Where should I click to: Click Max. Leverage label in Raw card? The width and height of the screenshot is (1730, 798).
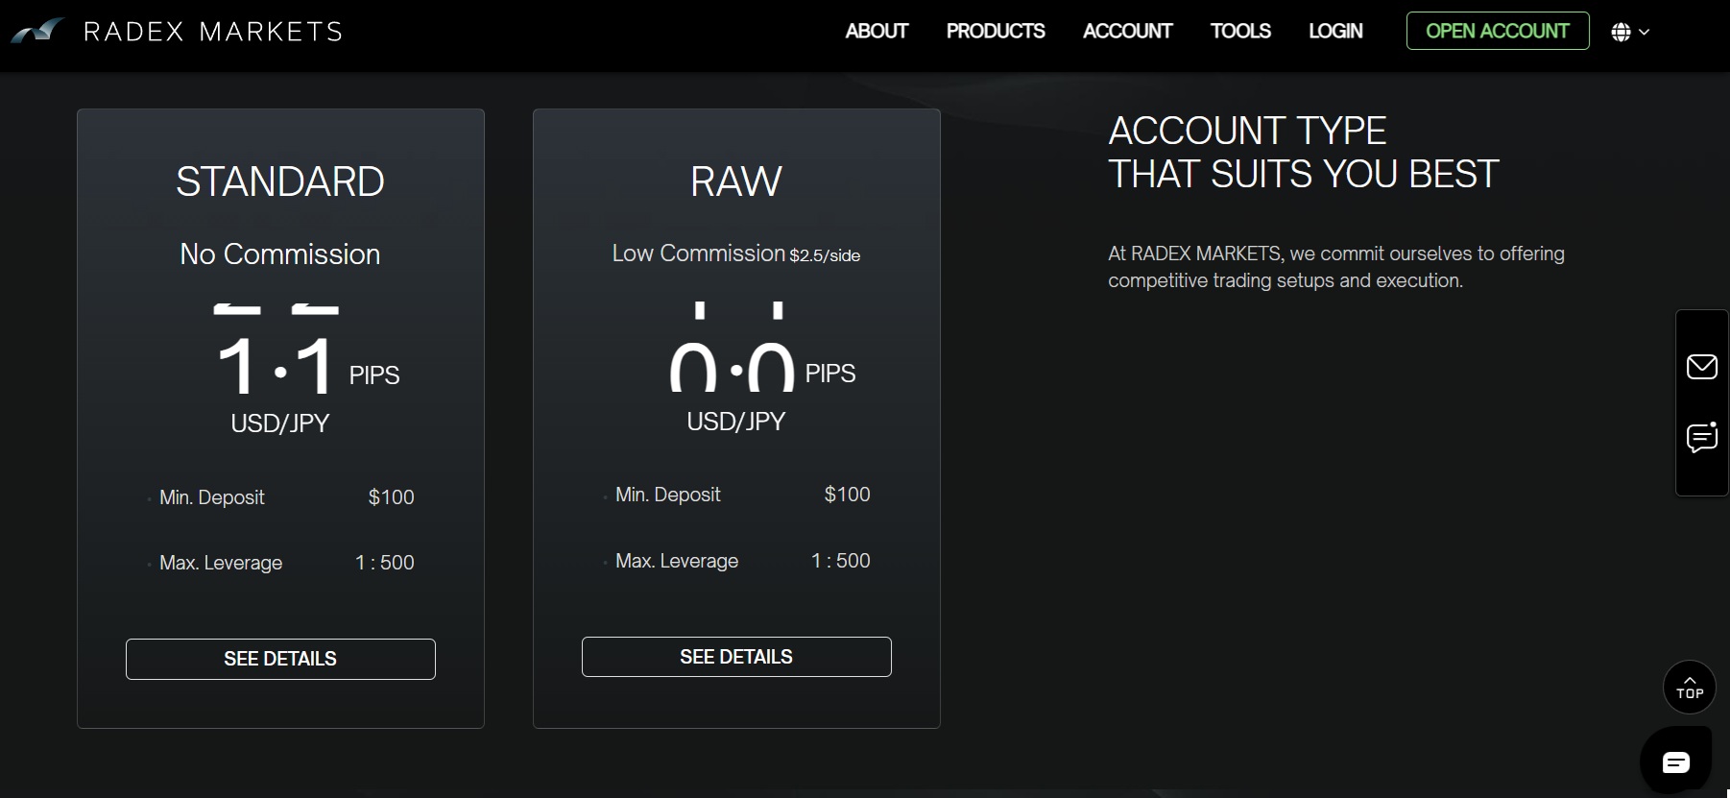pos(677,561)
